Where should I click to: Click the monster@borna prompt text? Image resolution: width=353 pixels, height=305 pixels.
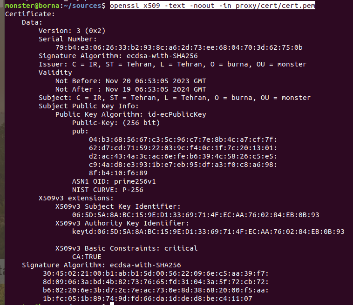(27, 5)
